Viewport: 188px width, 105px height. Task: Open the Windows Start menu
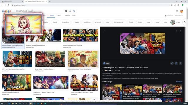(2, 104)
